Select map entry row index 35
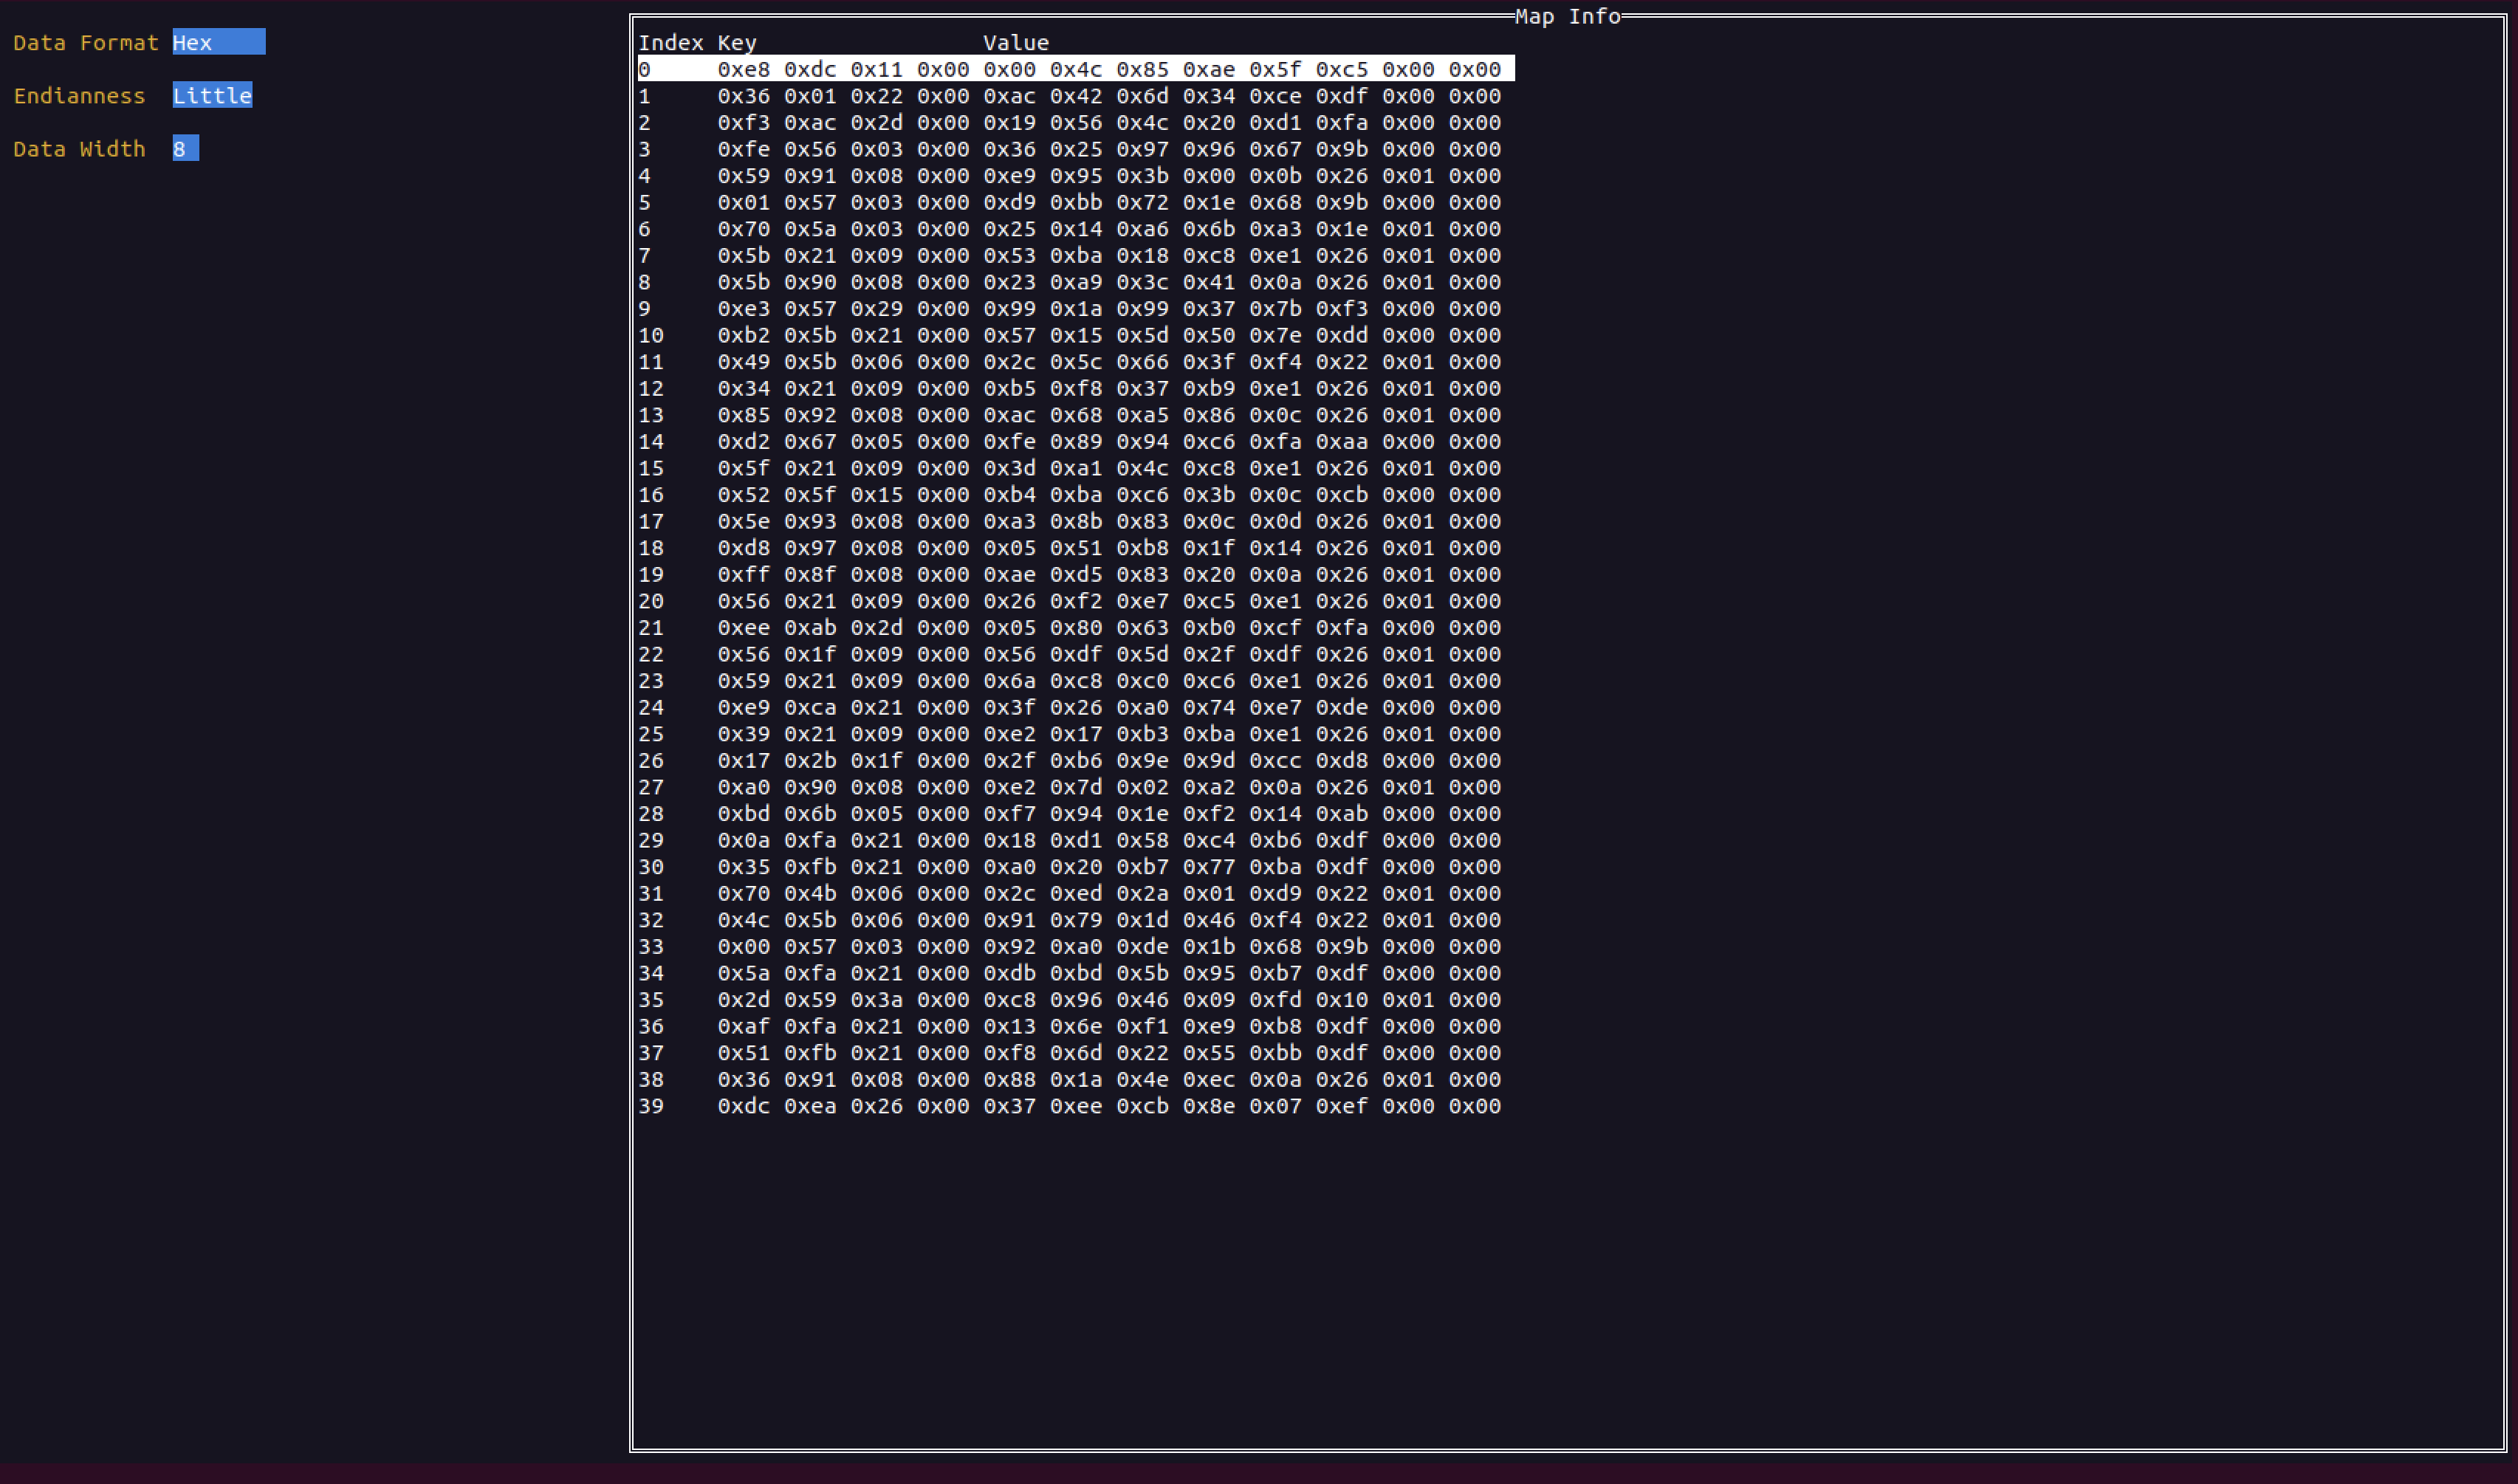 [1075, 999]
